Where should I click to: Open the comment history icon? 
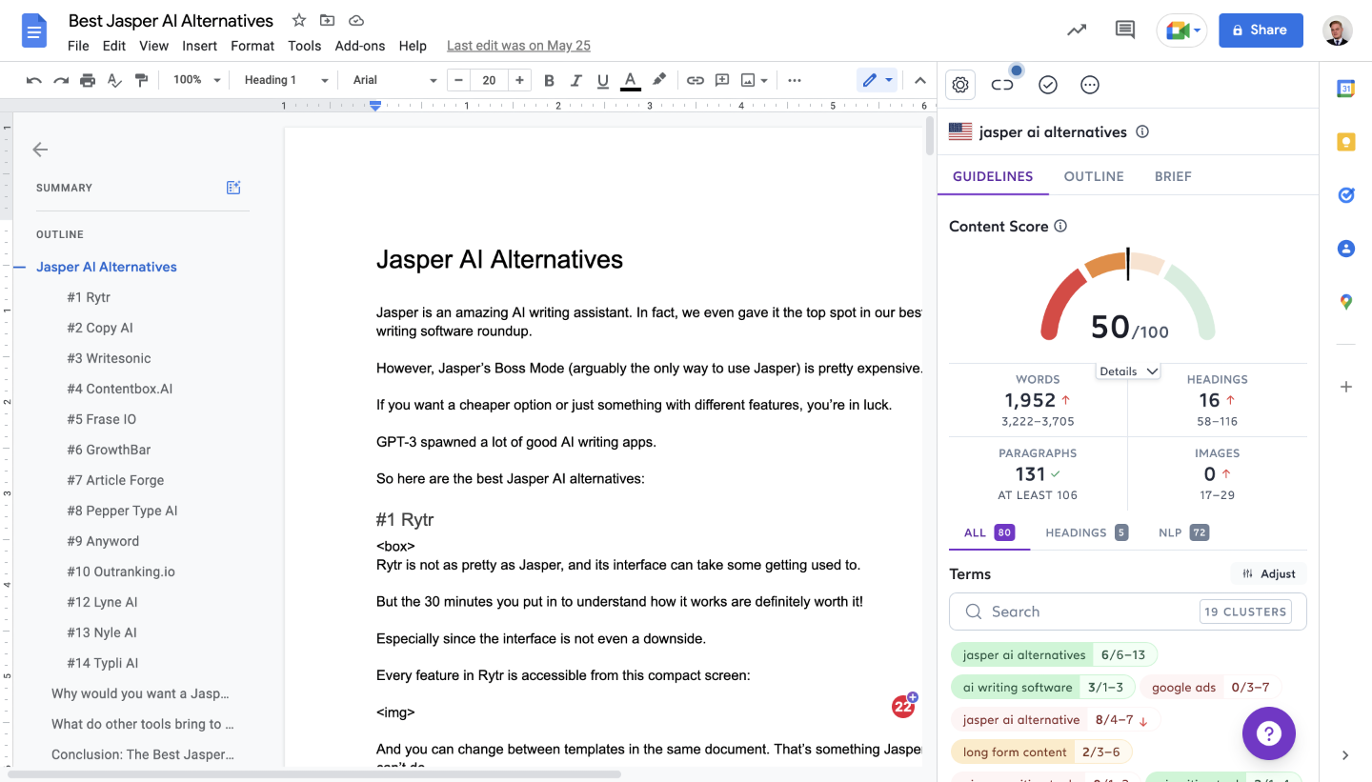(1124, 30)
